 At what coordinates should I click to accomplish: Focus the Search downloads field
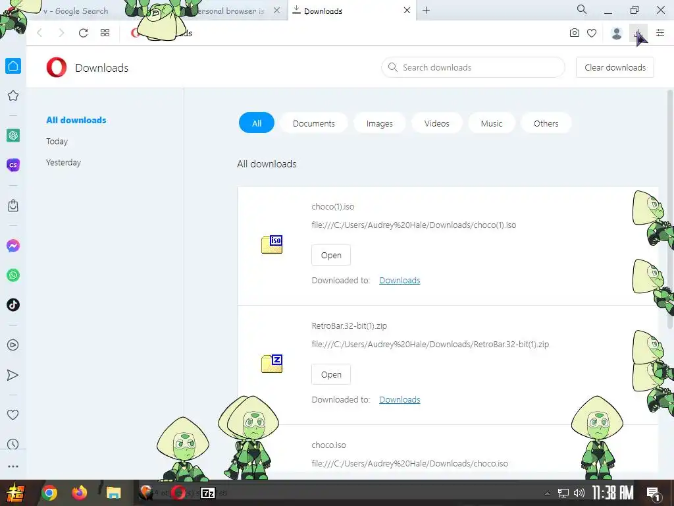[x=473, y=68]
